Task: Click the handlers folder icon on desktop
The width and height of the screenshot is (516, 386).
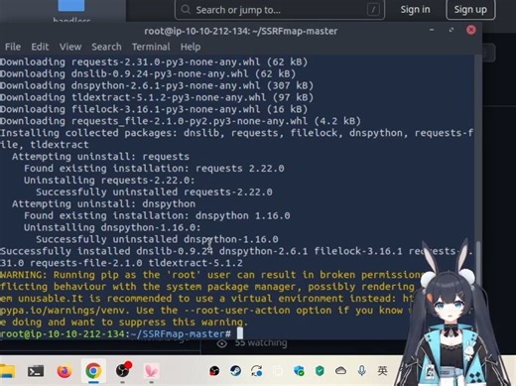Action: [71, 6]
